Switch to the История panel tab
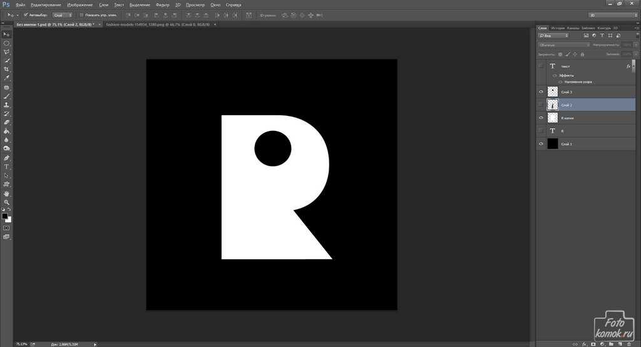The height and width of the screenshot is (347, 641). [558, 28]
